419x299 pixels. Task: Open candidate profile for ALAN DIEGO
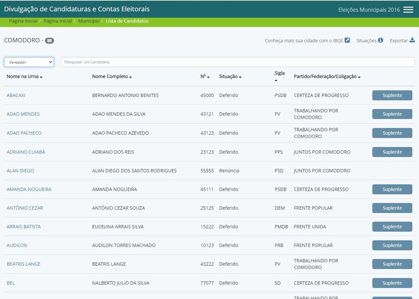pos(20,170)
